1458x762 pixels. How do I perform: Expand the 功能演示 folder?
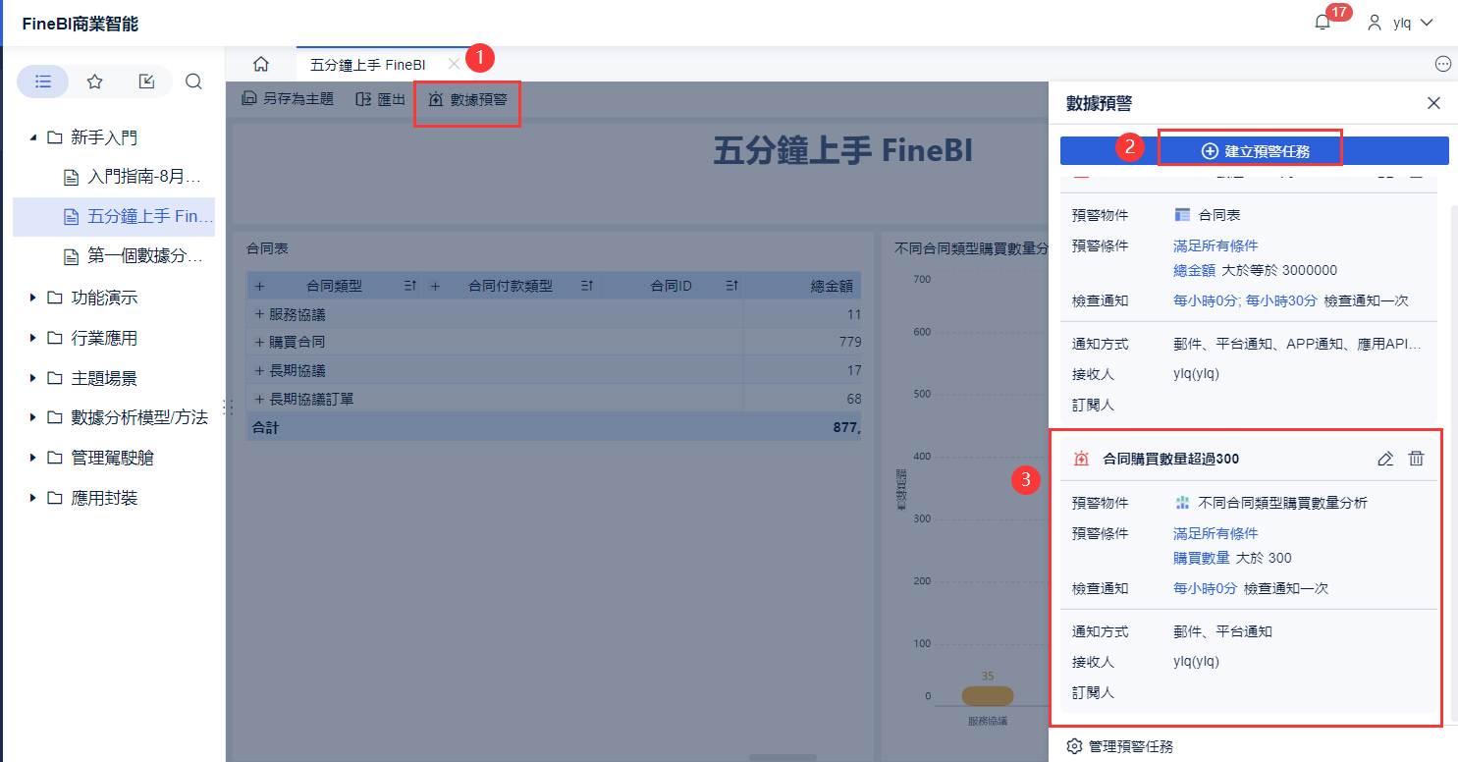33,298
